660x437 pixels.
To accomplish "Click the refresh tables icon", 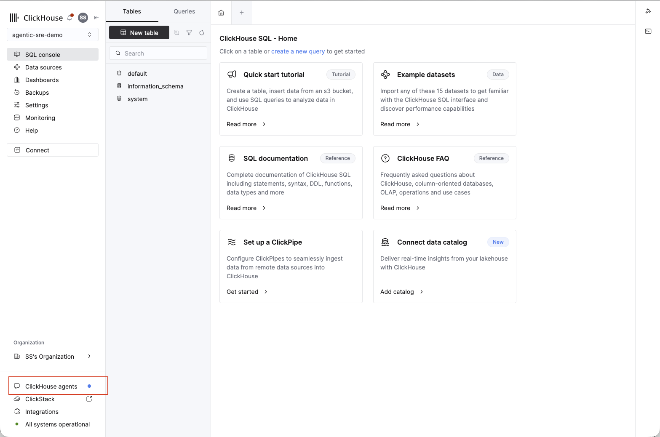I will (x=202, y=32).
